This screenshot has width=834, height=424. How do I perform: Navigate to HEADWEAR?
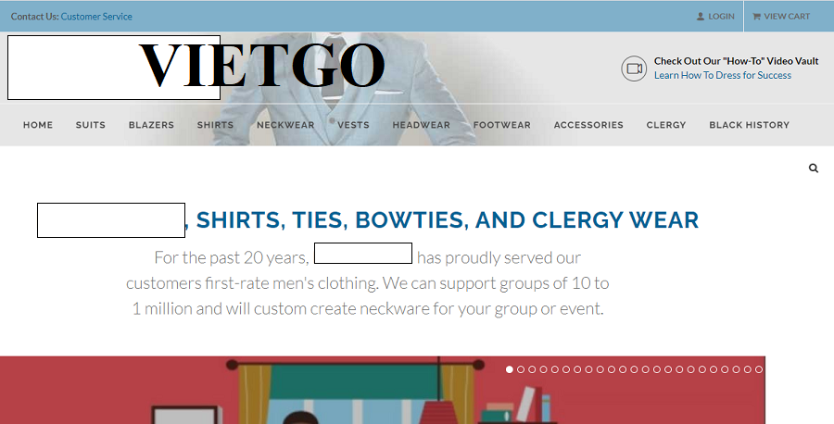click(422, 125)
